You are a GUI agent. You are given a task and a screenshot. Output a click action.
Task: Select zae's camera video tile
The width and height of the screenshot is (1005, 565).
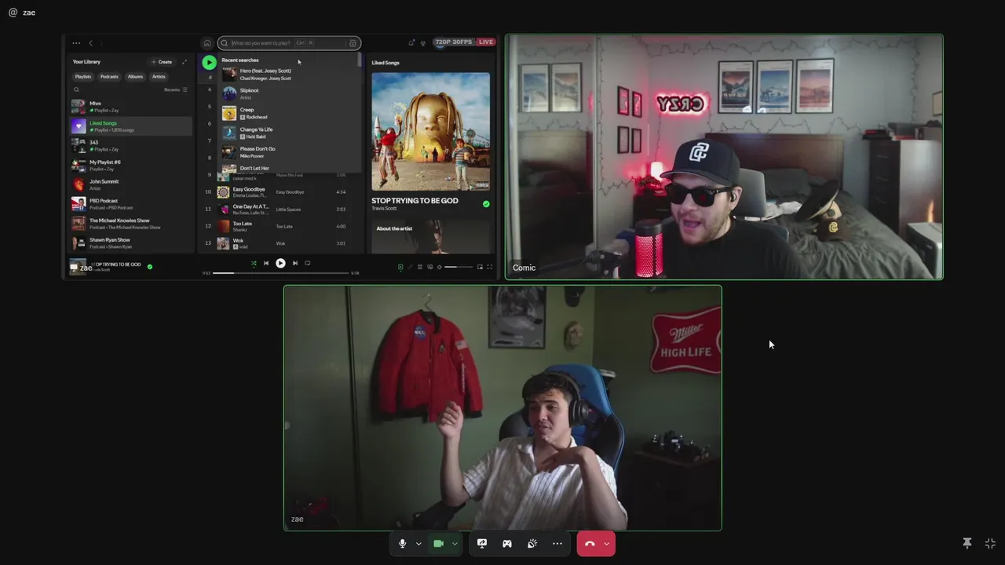(502, 408)
